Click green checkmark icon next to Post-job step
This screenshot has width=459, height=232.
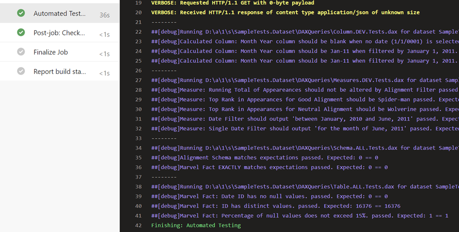(x=21, y=32)
